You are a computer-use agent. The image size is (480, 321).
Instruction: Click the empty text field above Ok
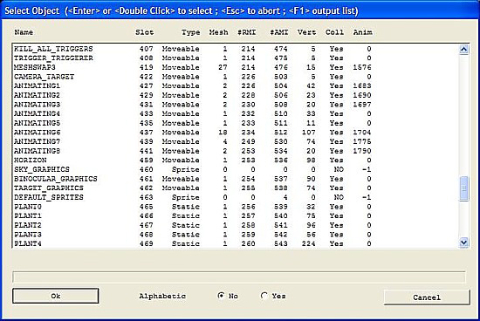[x=239, y=277]
